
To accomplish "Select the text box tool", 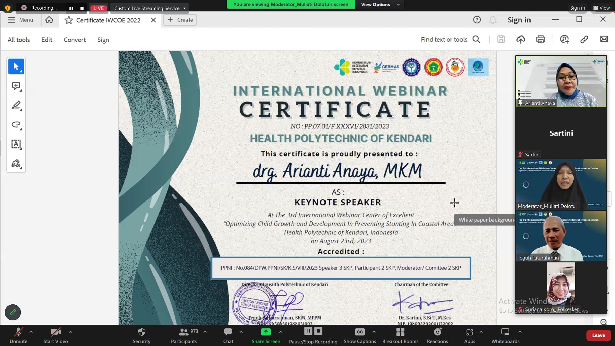I will [16, 144].
